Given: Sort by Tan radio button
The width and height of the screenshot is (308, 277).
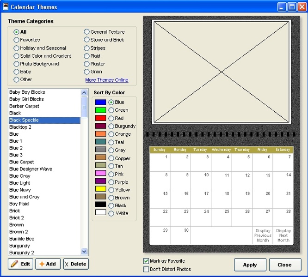Looking at the screenshot, I should point(111,166).
